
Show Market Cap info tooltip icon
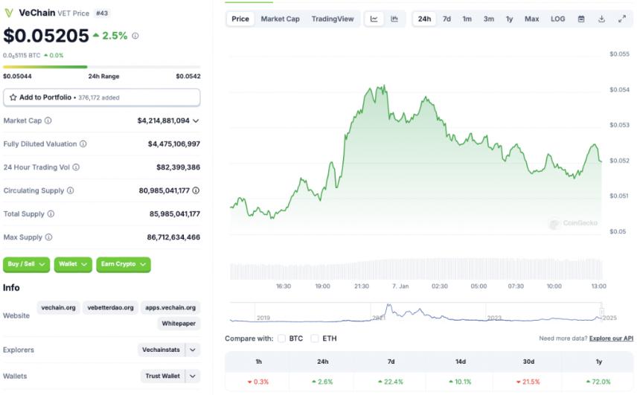48,121
